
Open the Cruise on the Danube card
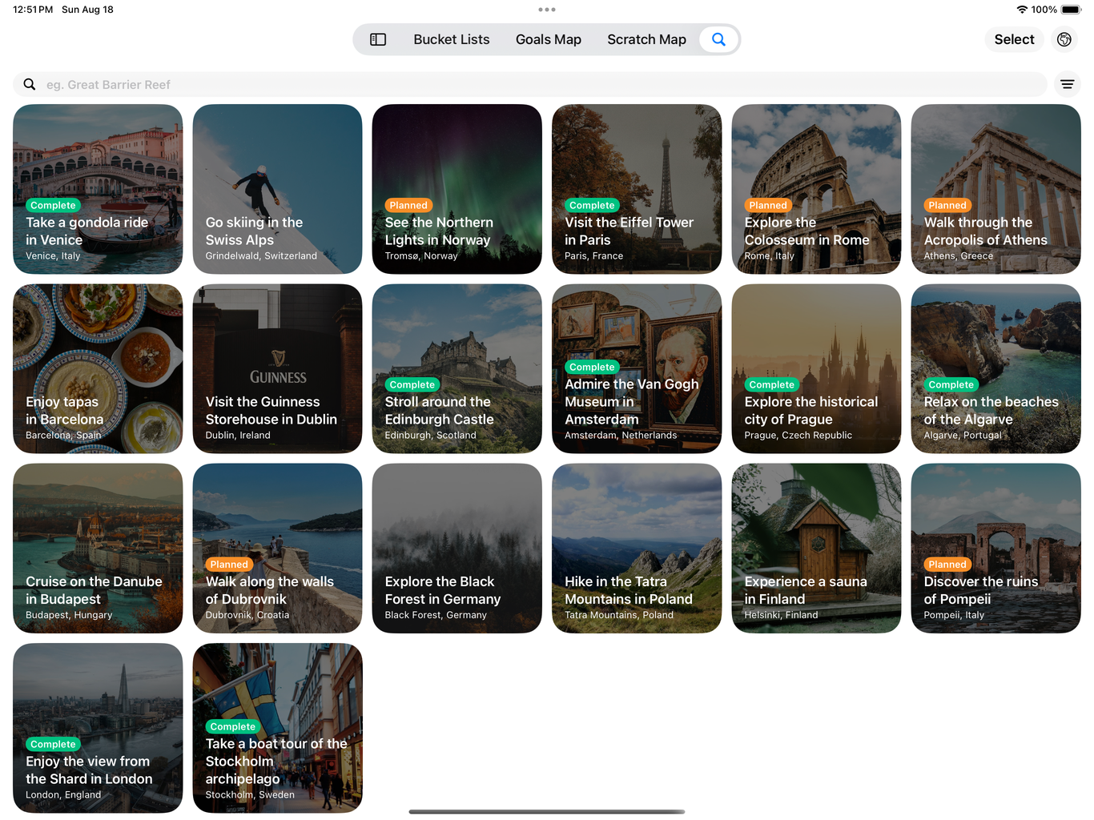point(98,549)
